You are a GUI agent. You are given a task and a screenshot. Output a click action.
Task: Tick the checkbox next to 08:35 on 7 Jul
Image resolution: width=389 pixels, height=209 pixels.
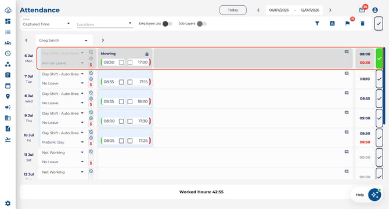coord(121,82)
